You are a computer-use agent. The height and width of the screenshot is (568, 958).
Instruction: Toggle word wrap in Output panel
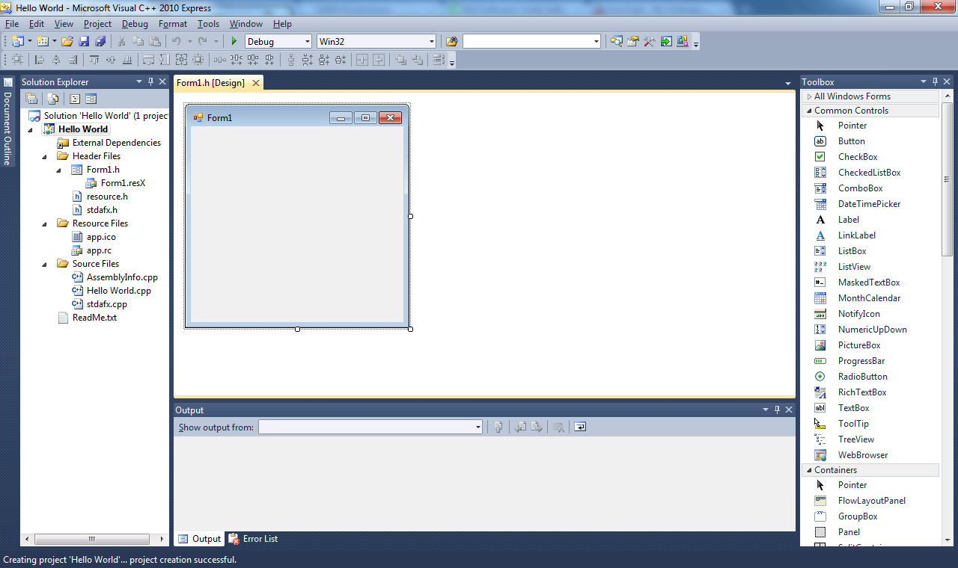[580, 427]
